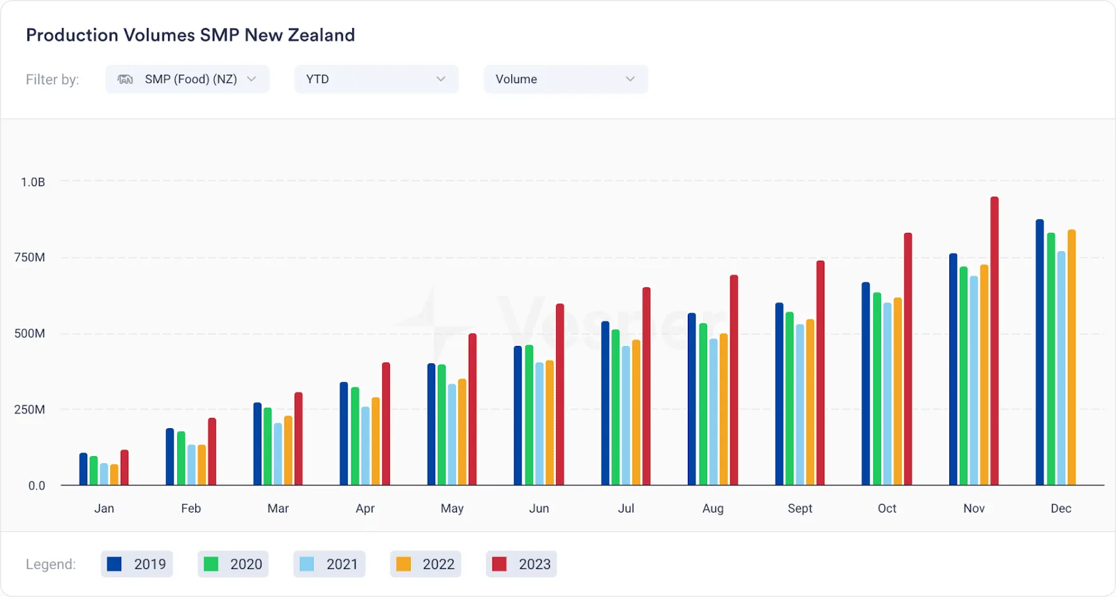
Task: Click the red 2023 bar for Jan
Action: [125, 467]
